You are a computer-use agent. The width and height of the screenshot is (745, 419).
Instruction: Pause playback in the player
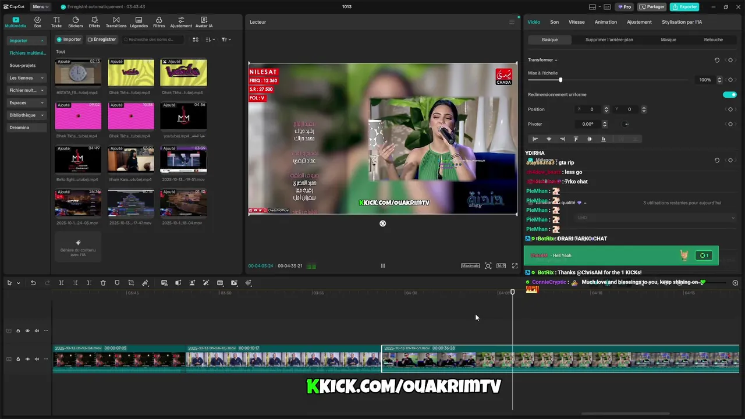point(382,265)
